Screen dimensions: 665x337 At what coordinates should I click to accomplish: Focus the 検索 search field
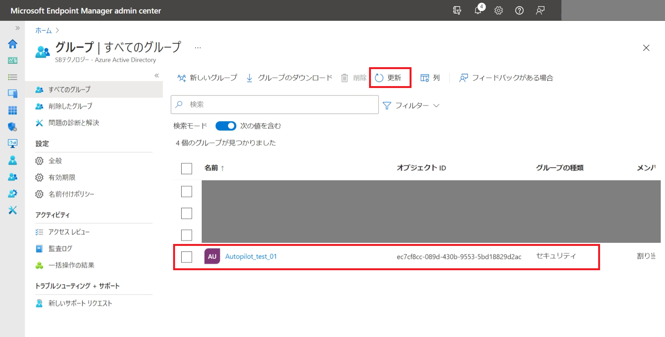pos(275,105)
